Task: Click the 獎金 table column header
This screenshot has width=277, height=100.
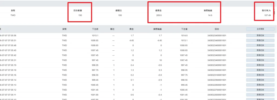Action: coord(132,29)
